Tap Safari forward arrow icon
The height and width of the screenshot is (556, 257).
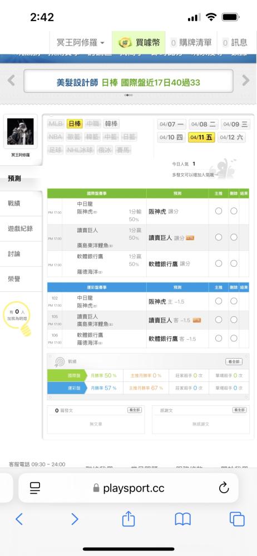[x=75, y=519]
